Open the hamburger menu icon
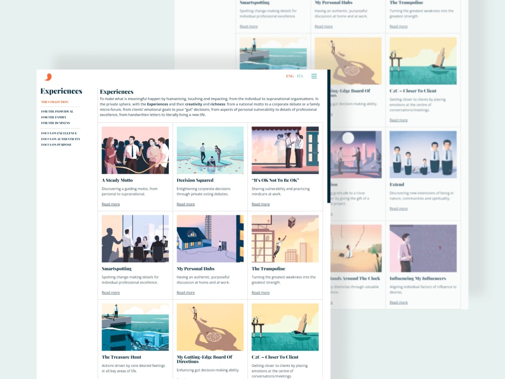 tap(314, 76)
